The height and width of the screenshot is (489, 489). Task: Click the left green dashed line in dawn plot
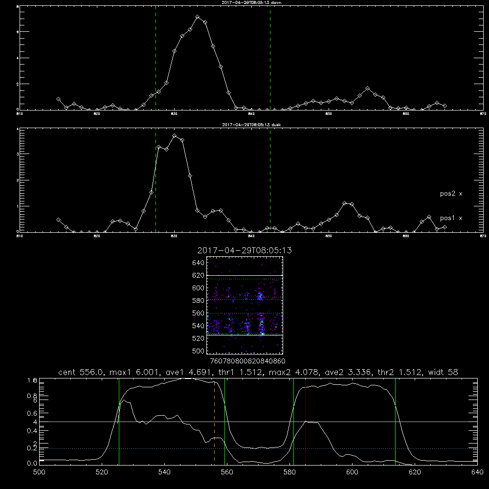[x=156, y=59]
